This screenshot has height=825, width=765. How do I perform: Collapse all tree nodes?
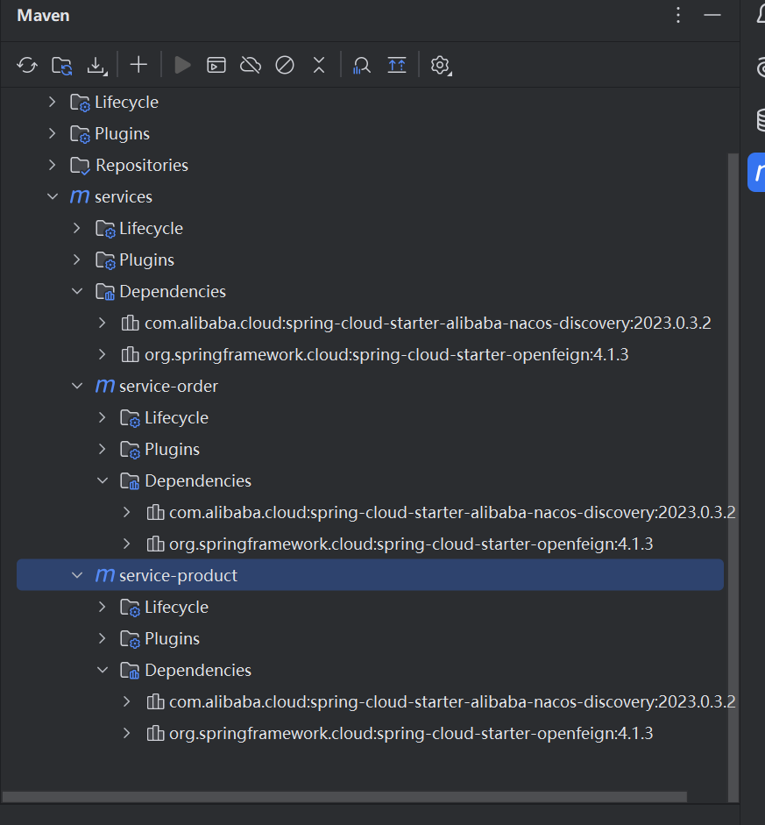pyautogui.click(x=319, y=65)
